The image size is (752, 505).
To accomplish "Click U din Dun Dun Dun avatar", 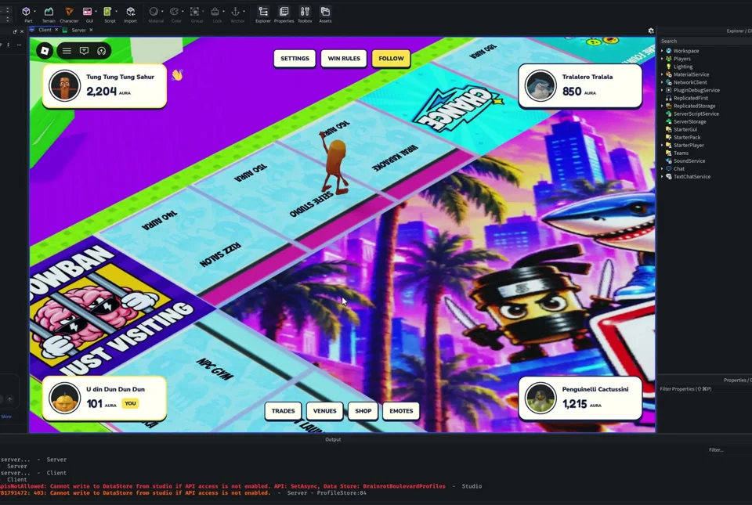I will tap(65, 399).
